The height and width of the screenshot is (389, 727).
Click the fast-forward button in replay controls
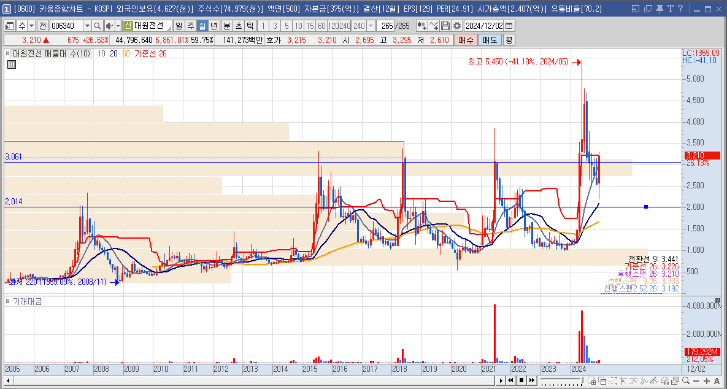pyautogui.click(x=532, y=380)
